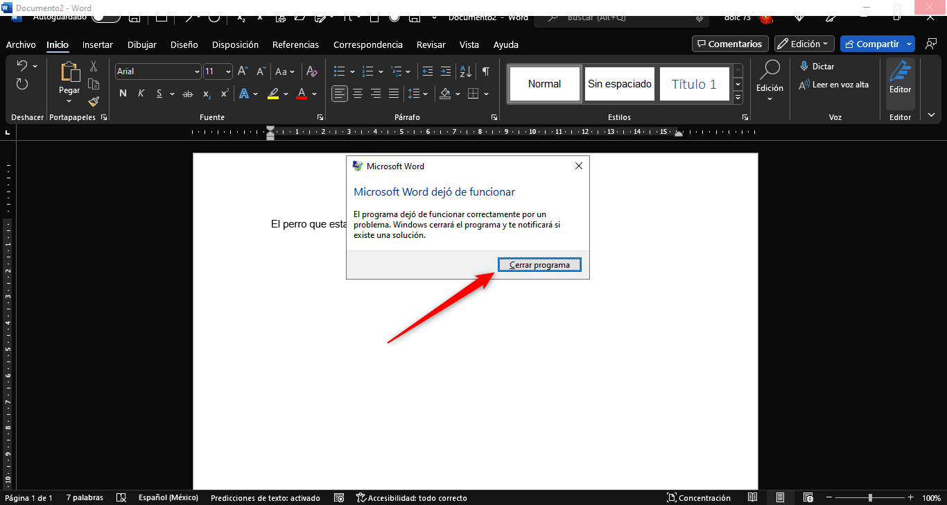Click the bullets list icon

click(340, 71)
